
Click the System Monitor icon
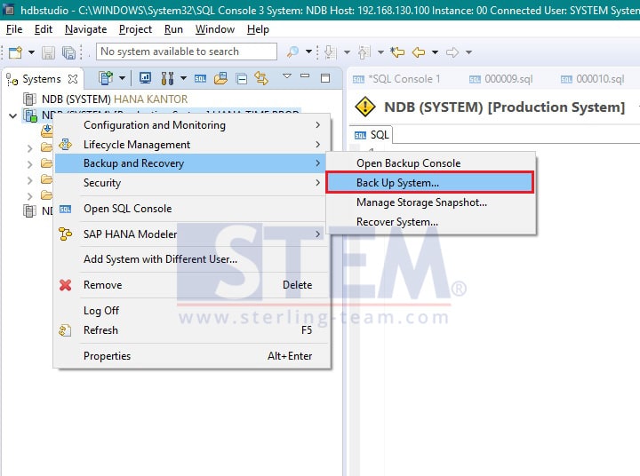coord(145,78)
